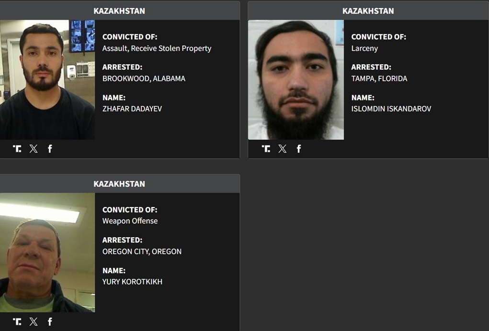Screen dimensions: 489x331
Task: Share Zhafar Dadayev card on X
Action: coord(34,149)
